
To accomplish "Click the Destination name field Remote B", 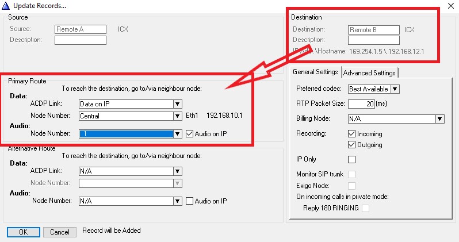I will (x=374, y=30).
